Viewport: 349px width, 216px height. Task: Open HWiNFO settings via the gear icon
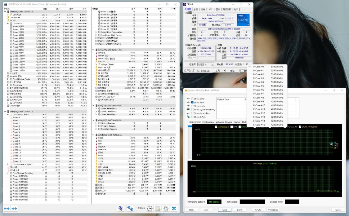click(x=166, y=208)
